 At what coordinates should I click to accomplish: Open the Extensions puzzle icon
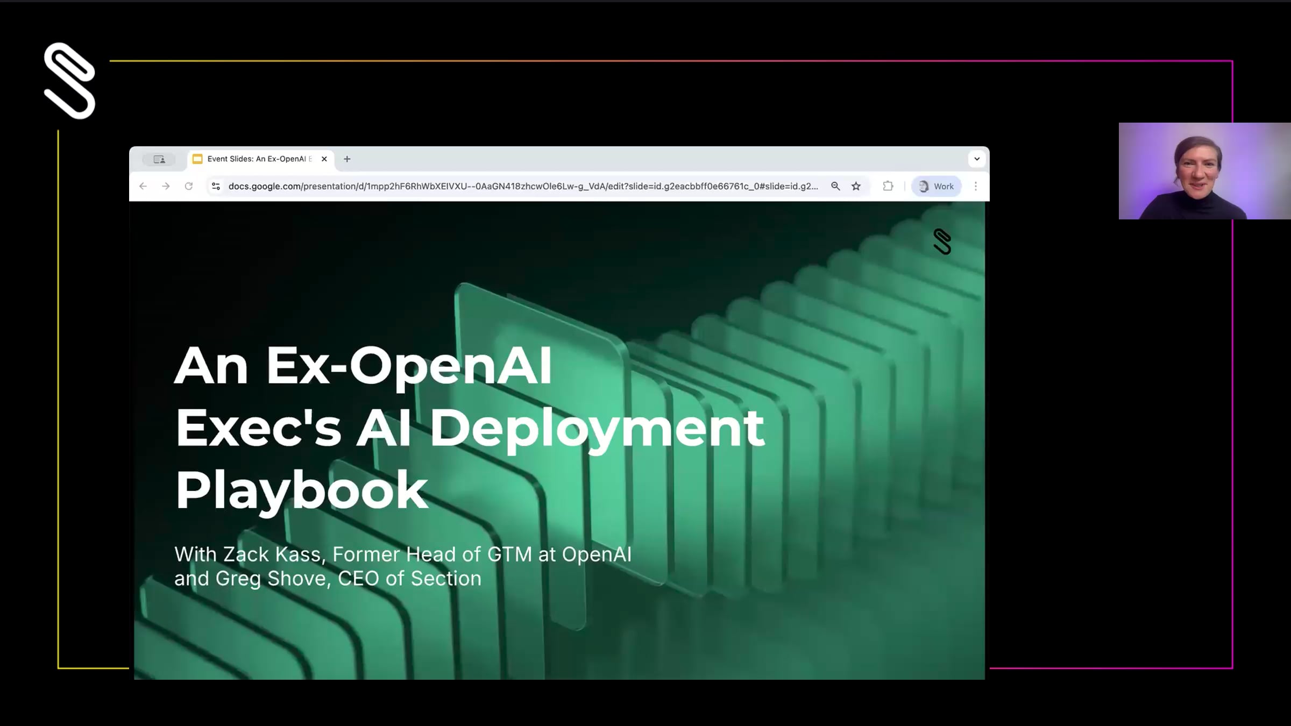[x=888, y=186]
